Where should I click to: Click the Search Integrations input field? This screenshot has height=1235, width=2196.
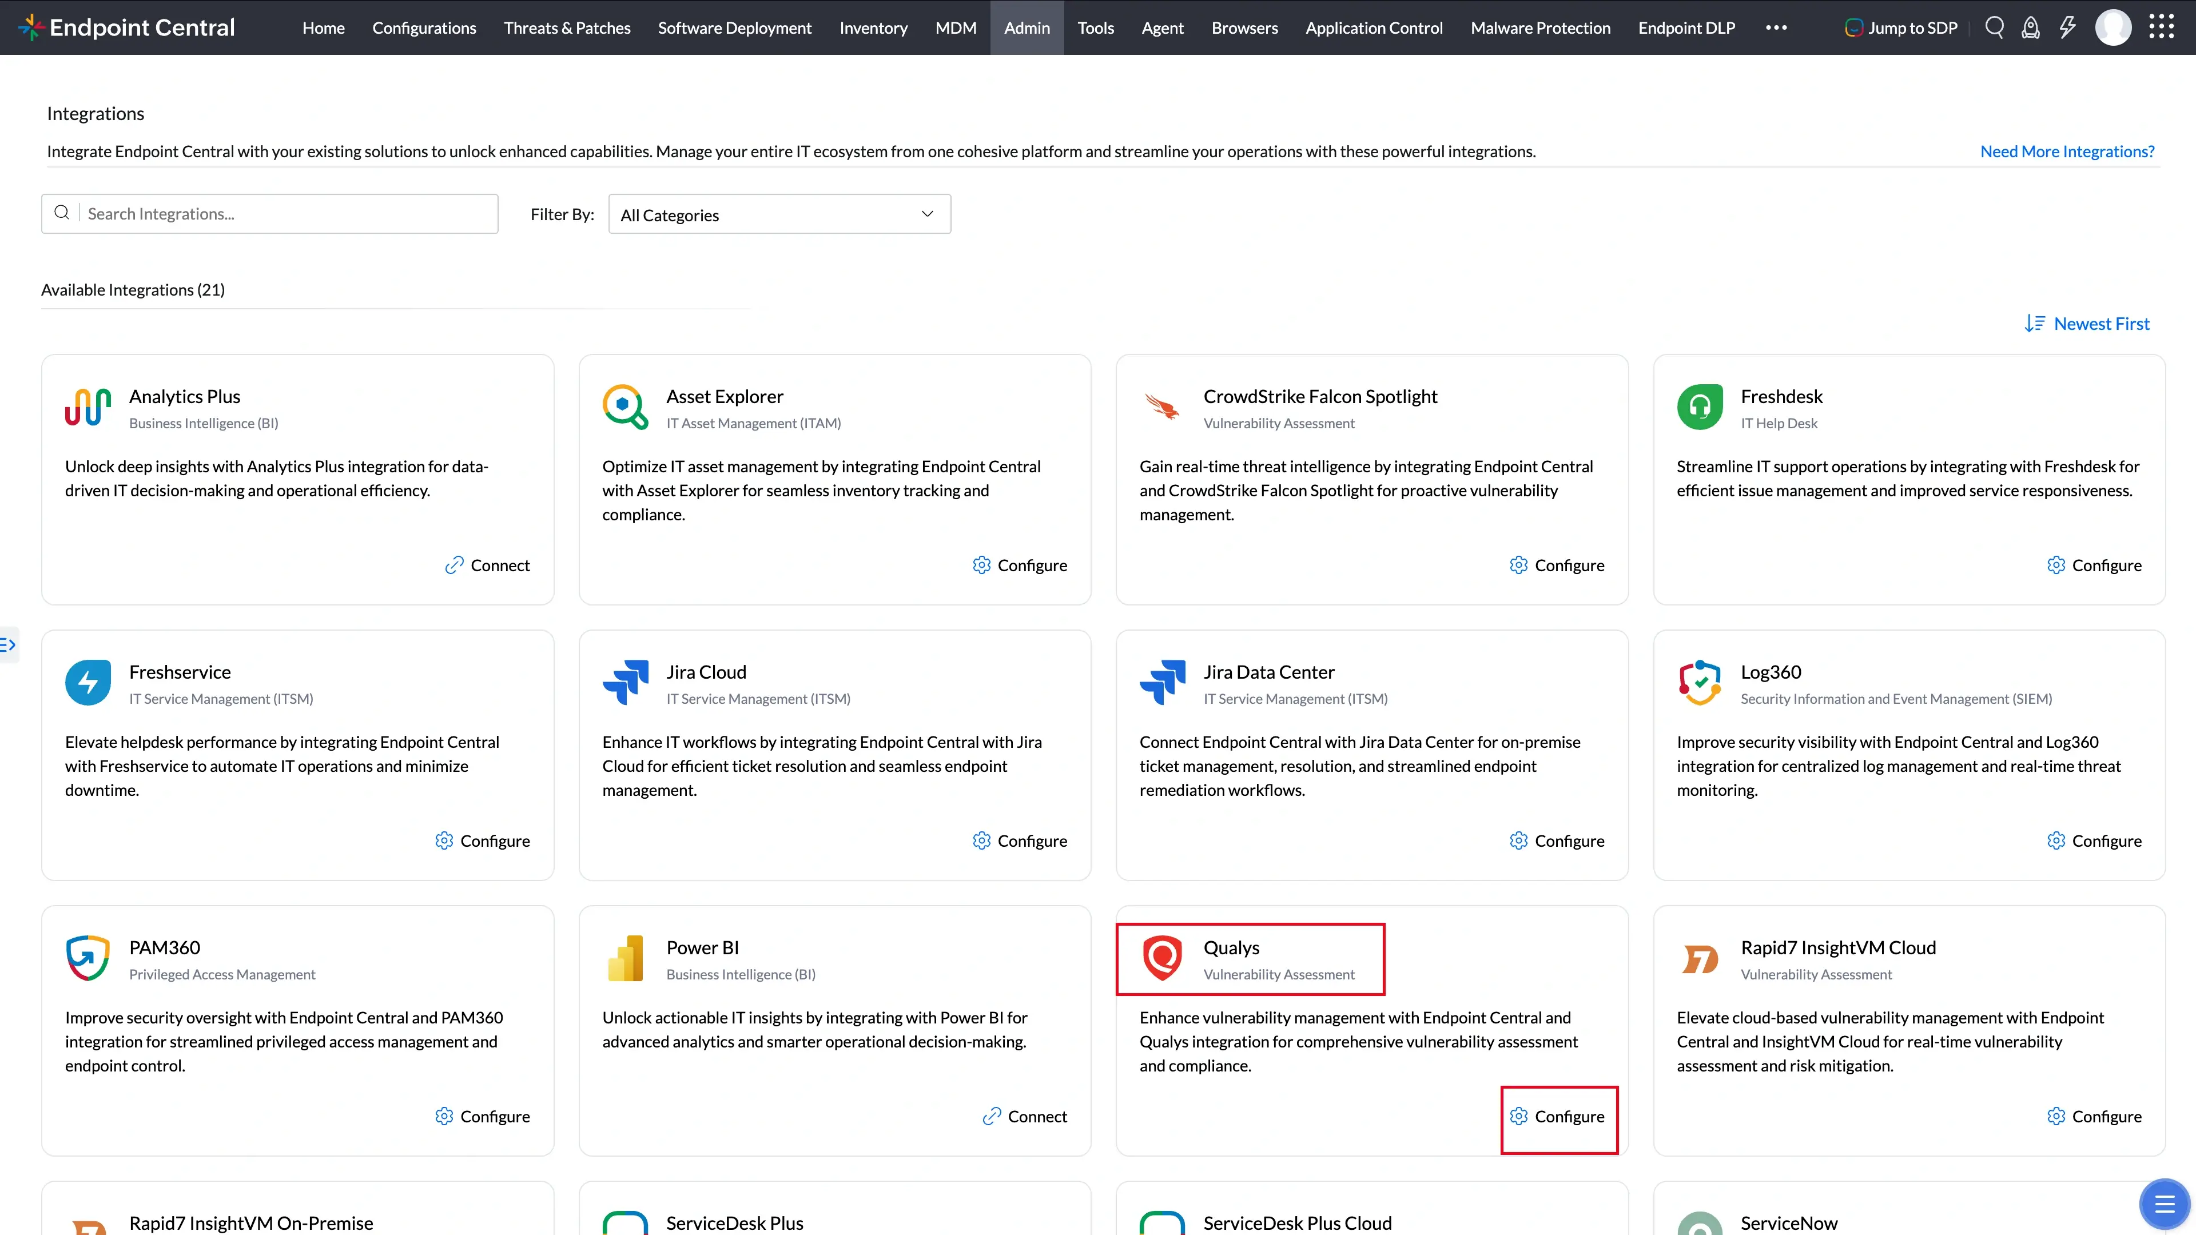coord(269,214)
